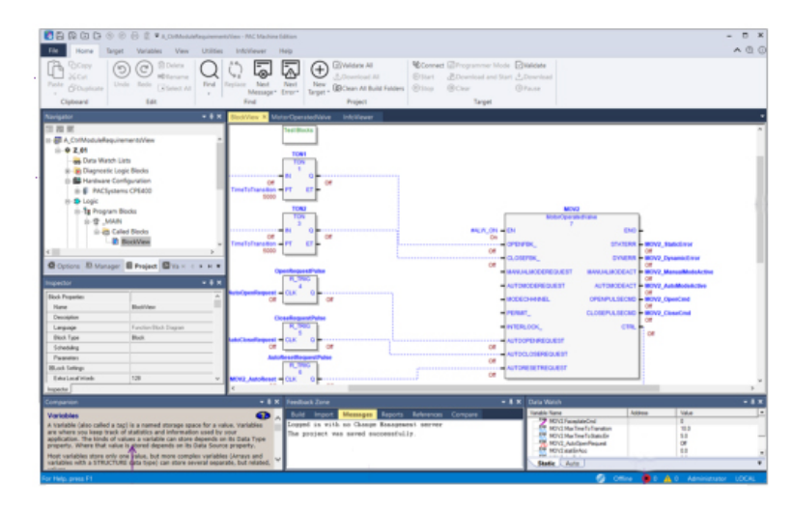Screen dimensions: 793x511
Task: Expand the Hardware Configuration tree node
Action: tap(68, 181)
